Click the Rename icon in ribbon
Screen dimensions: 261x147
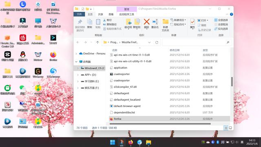click(x=155, y=22)
